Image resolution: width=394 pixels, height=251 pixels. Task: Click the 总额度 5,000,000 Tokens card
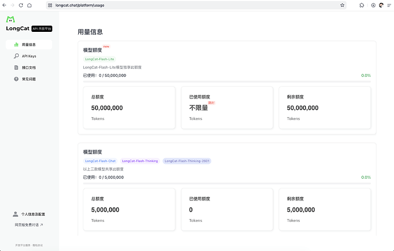pos(129,209)
